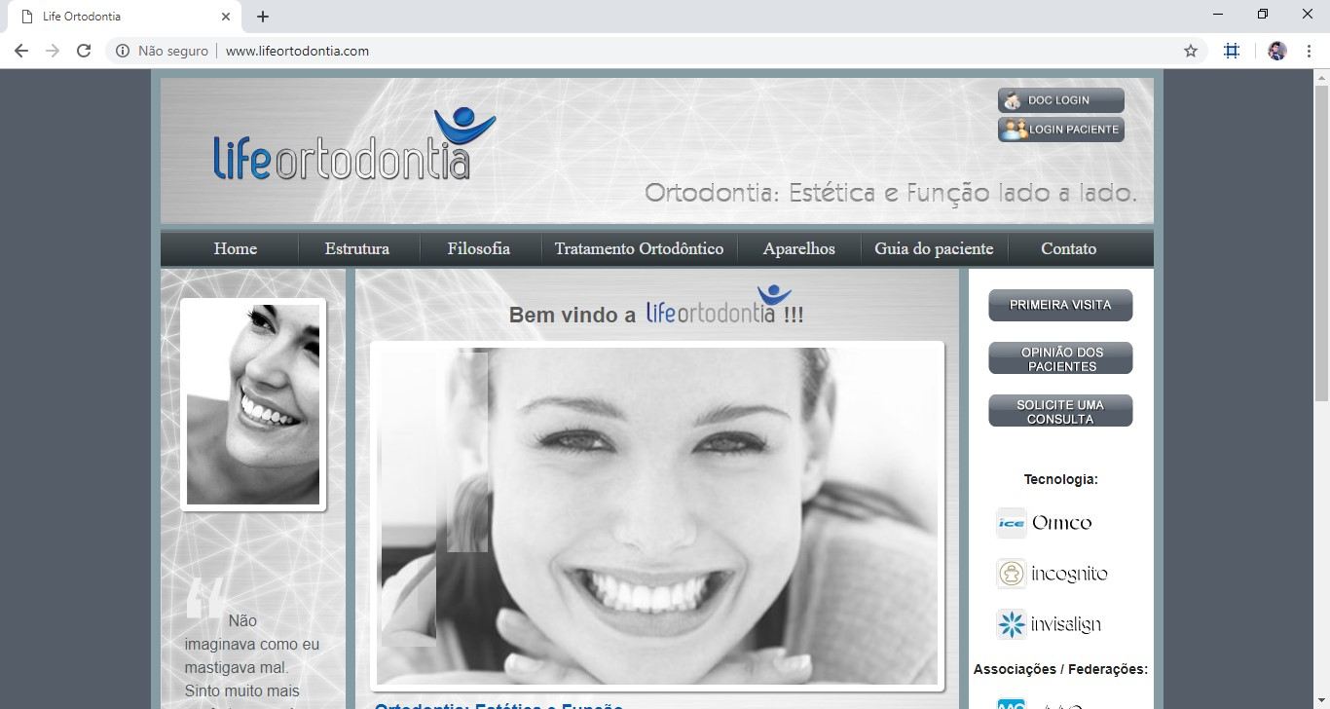Open the Contato menu item
The width and height of the screenshot is (1330, 709).
(x=1068, y=248)
